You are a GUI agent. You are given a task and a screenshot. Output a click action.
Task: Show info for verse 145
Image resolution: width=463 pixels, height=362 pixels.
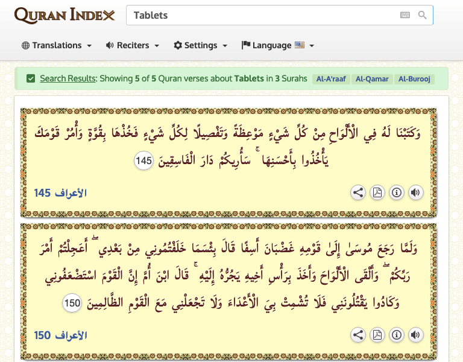point(397,192)
